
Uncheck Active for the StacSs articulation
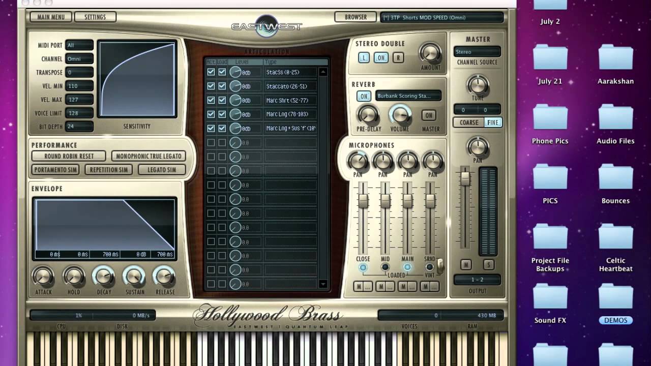[211, 72]
